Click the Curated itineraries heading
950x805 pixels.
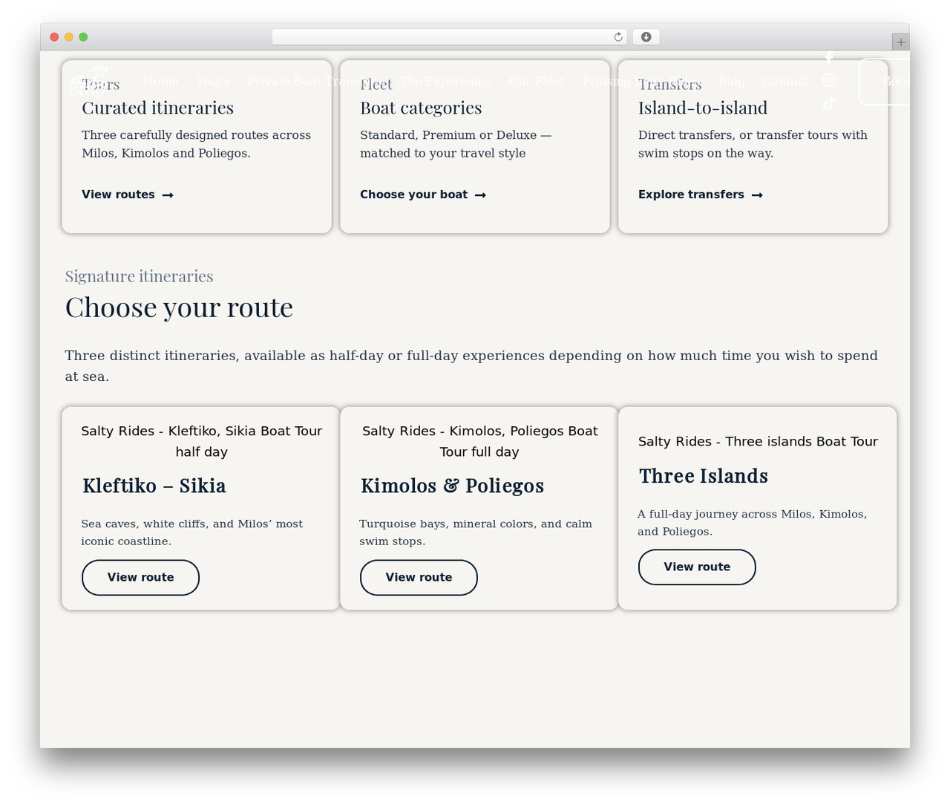pyautogui.click(x=157, y=108)
